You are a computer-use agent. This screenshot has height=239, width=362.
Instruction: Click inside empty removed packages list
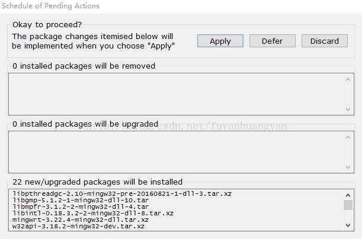pyautogui.click(x=176, y=94)
